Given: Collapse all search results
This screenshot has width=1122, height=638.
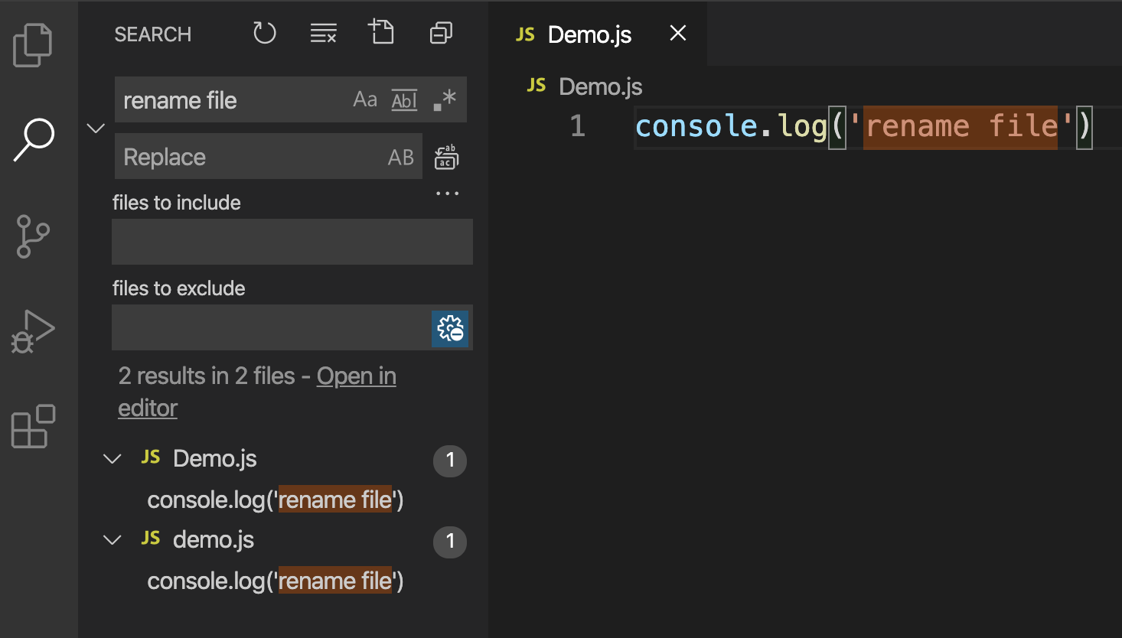Looking at the screenshot, I should (x=441, y=32).
